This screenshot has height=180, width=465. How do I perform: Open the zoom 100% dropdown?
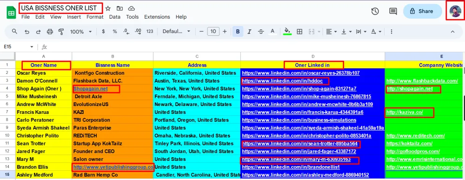tap(81, 32)
